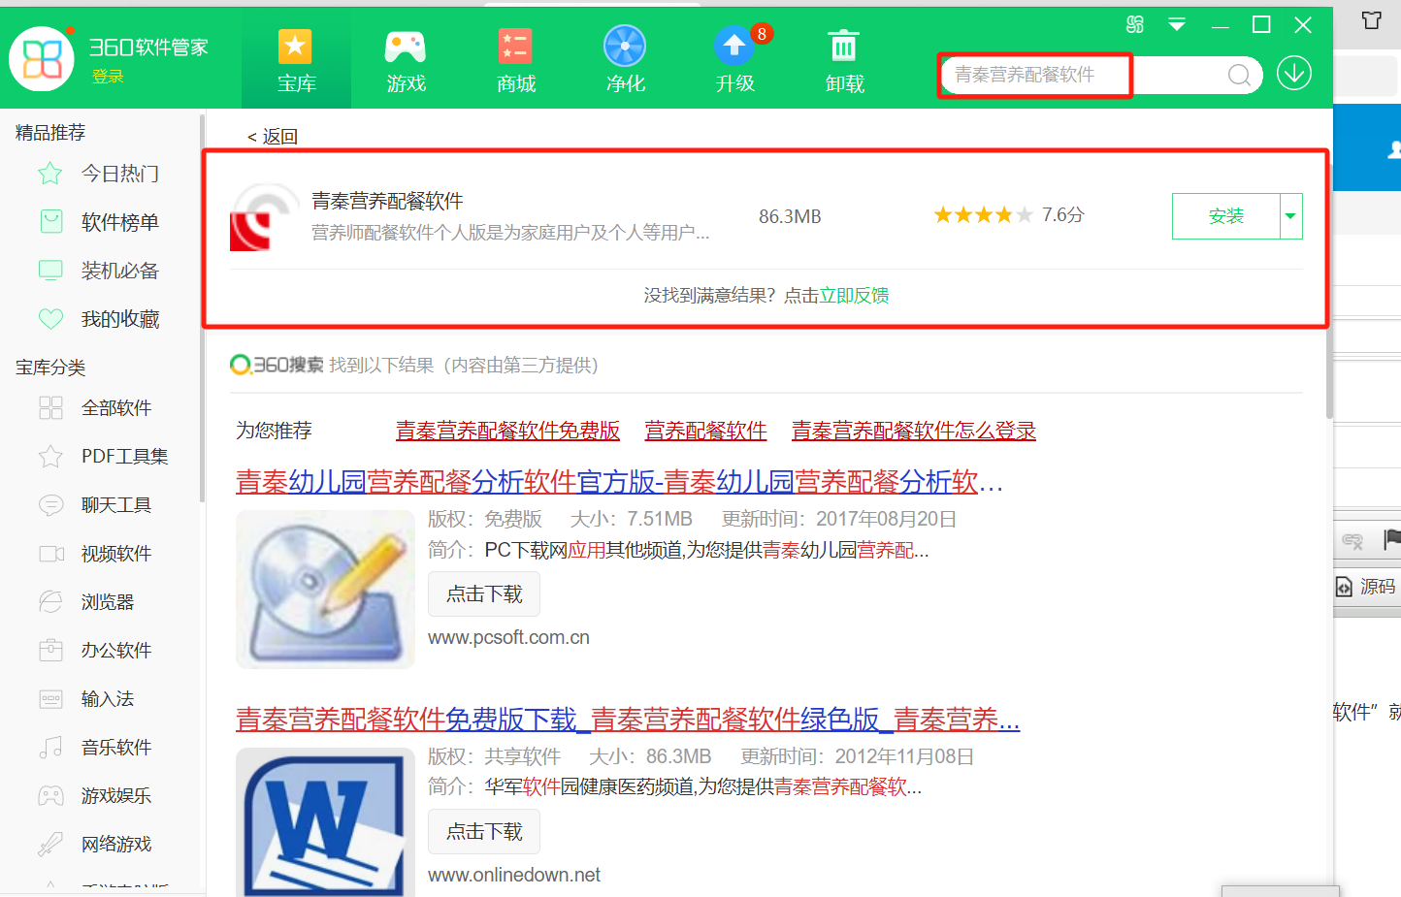The width and height of the screenshot is (1401, 897).
Task: Click the 360搜索 logo
Action: 277,365
